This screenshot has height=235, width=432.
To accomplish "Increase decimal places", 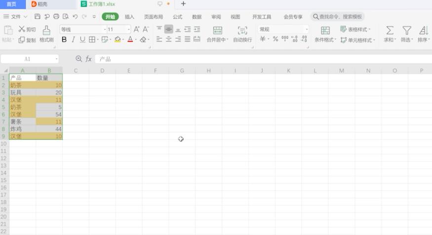I will 294,39.
